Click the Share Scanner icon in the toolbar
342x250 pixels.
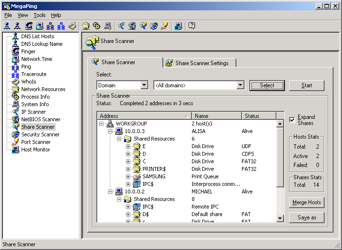point(143,26)
